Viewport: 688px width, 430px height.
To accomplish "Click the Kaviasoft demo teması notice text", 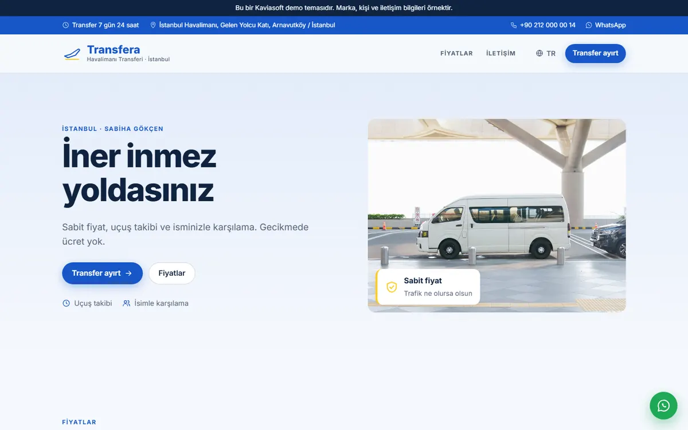I will tap(344, 8).
